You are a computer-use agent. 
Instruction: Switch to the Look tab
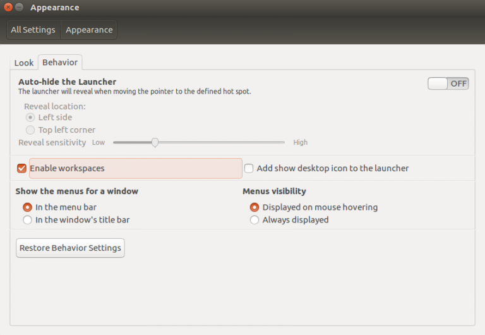[x=24, y=63]
